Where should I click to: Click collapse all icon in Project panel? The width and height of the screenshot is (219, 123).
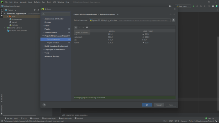coord(38,10)
